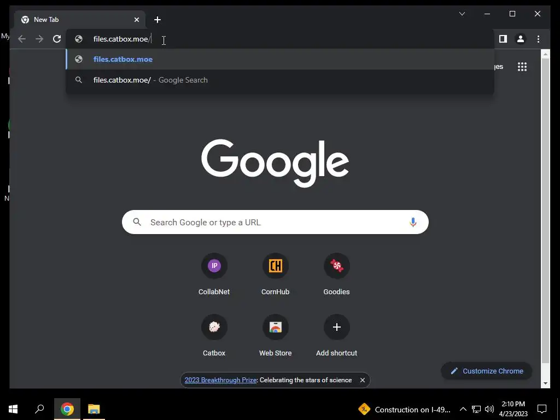Open a new tab with plus button
Screen dimensions: 560x420
[157, 20]
